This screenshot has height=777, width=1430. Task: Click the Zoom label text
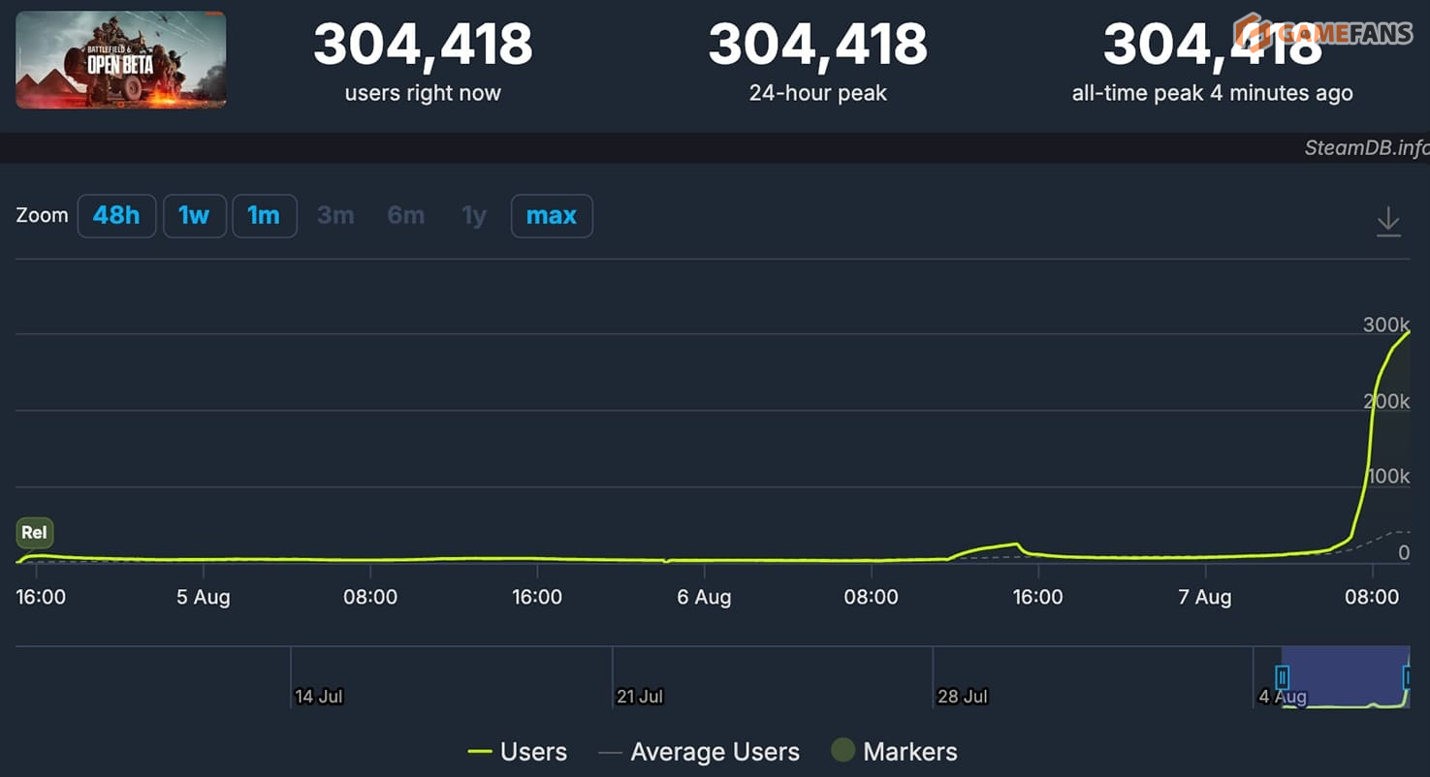[42, 215]
